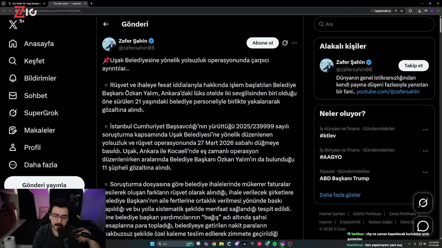The width and height of the screenshot is (442, 248).
Task: Open more options for #AAGYO trend
Action: coord(425,151)
